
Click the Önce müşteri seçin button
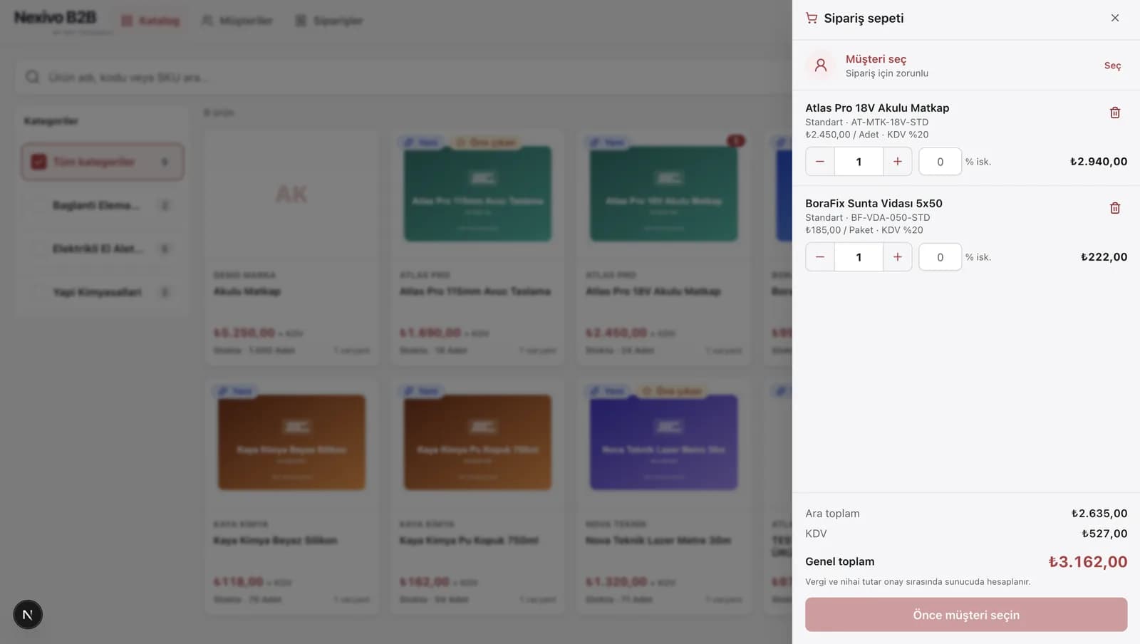click(x=966, y=615)
